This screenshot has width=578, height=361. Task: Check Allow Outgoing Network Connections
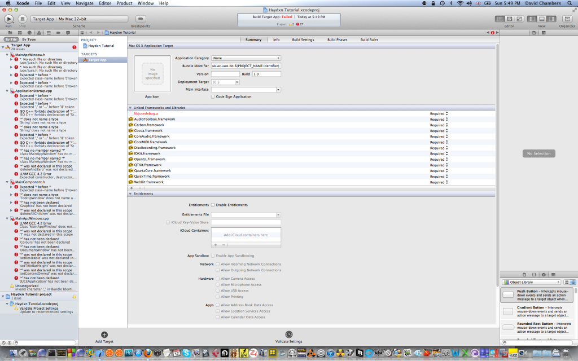pos(217,270)
